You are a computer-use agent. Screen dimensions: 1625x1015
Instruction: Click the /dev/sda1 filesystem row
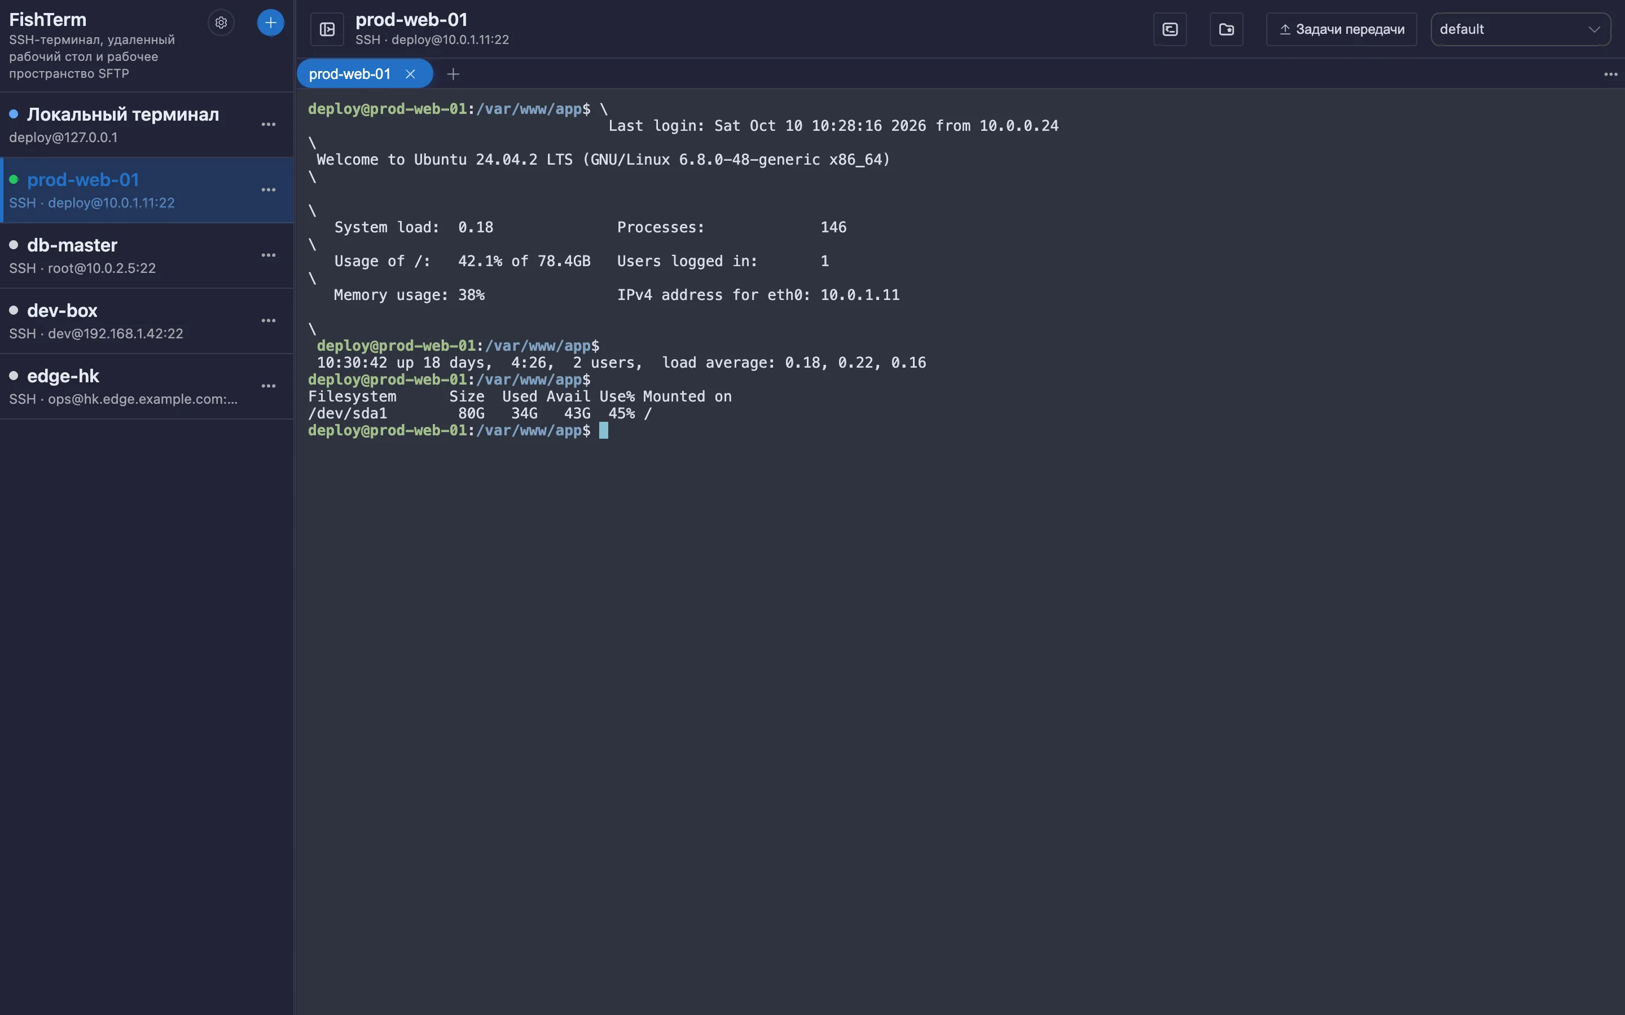[x=480, y=413]
